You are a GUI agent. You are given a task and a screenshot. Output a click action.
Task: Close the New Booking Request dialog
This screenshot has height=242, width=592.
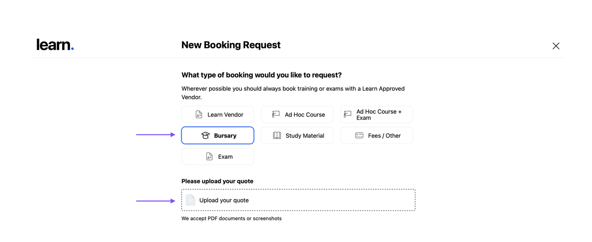pos(556,46)
